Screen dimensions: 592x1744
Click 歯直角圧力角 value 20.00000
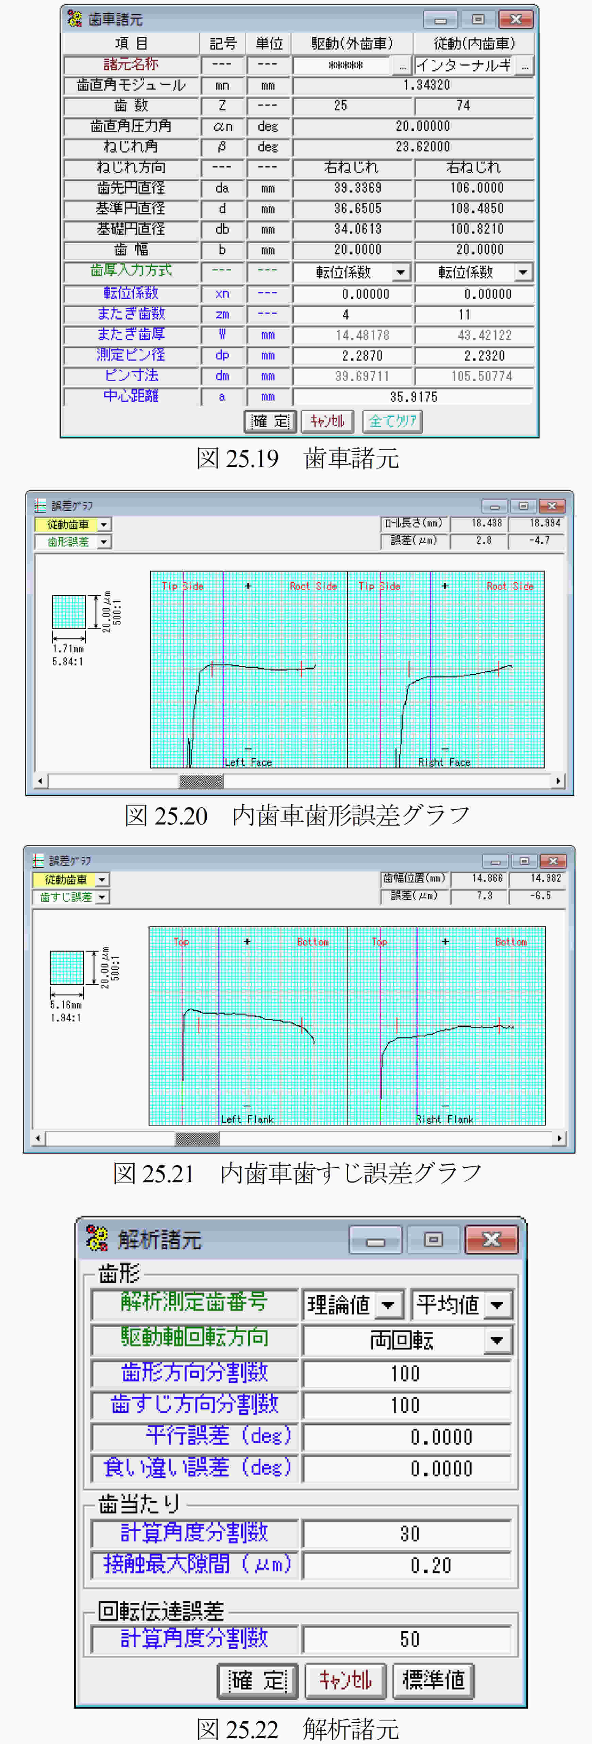[413, 127]
